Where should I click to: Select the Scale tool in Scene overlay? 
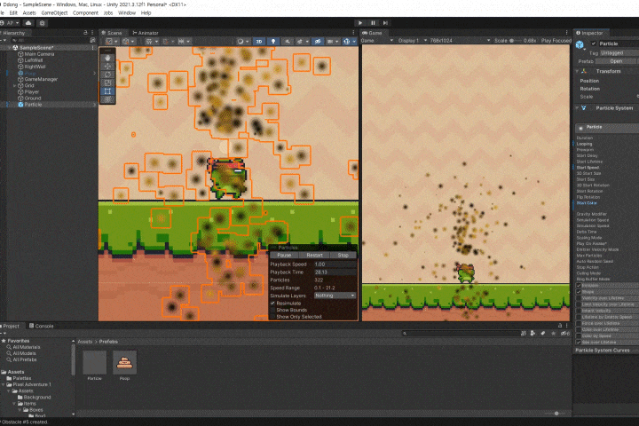(107, 83)
